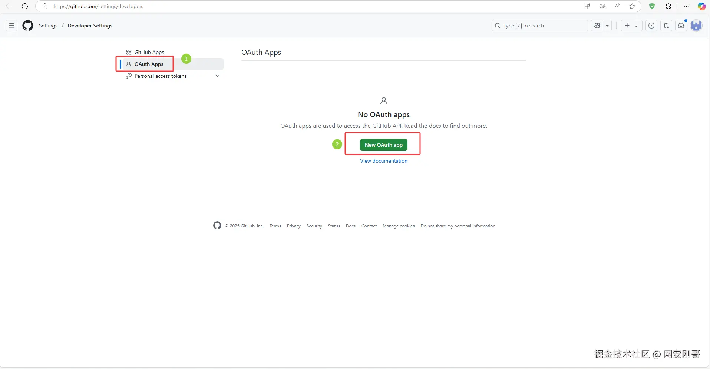Open the browser settings and more menu

[x=686, y=6]
